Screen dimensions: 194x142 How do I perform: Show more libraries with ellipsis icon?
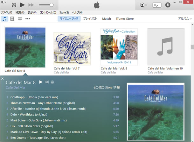28,19
